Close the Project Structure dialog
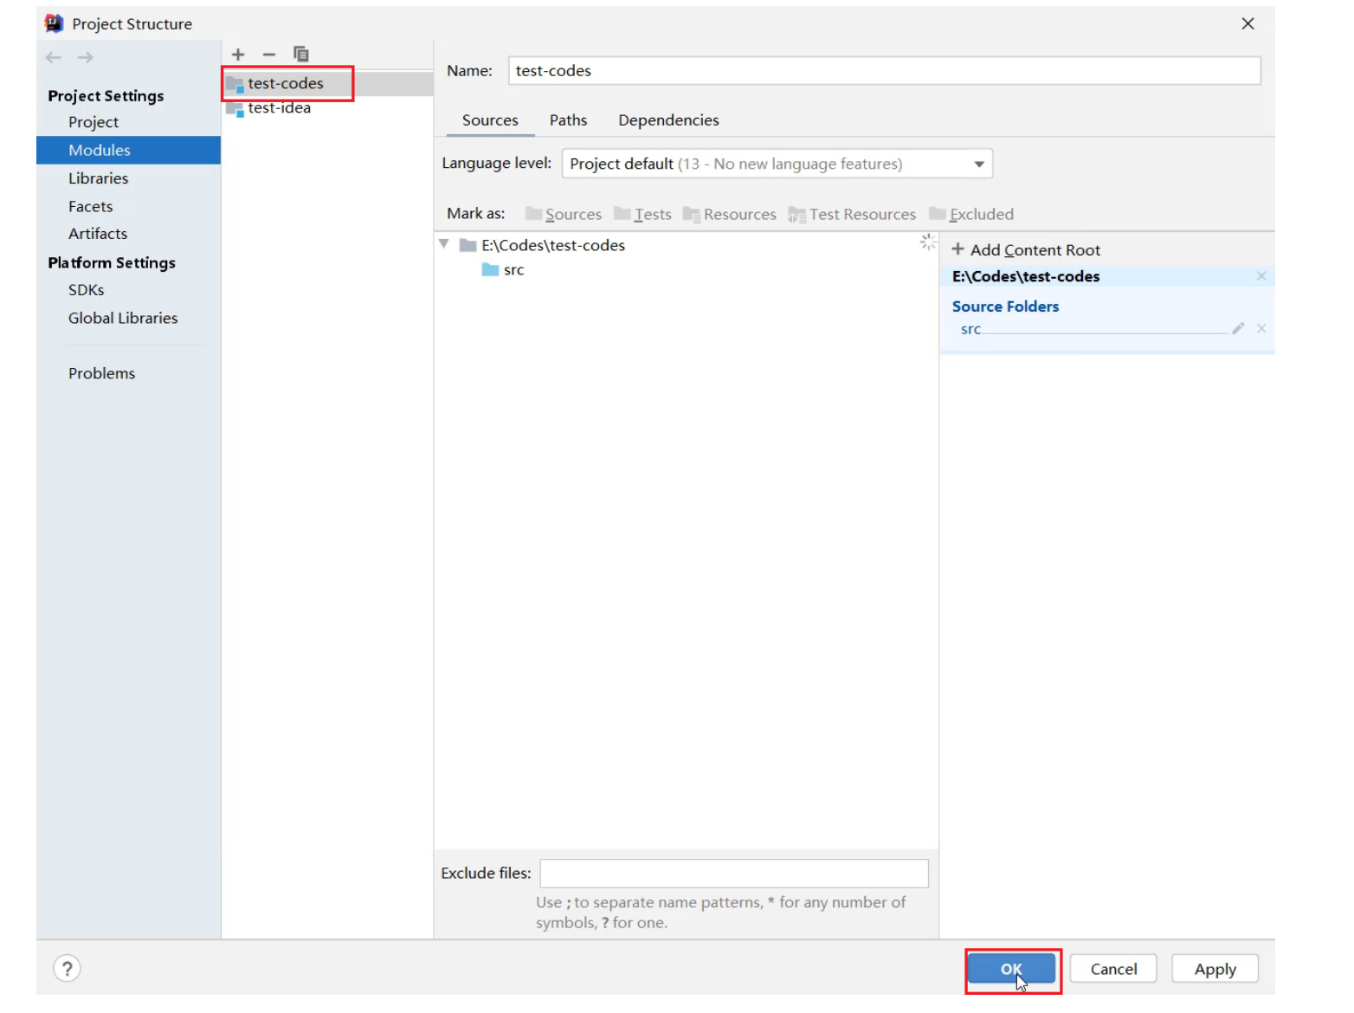 pyautogui.click(x=1248, y=23)
